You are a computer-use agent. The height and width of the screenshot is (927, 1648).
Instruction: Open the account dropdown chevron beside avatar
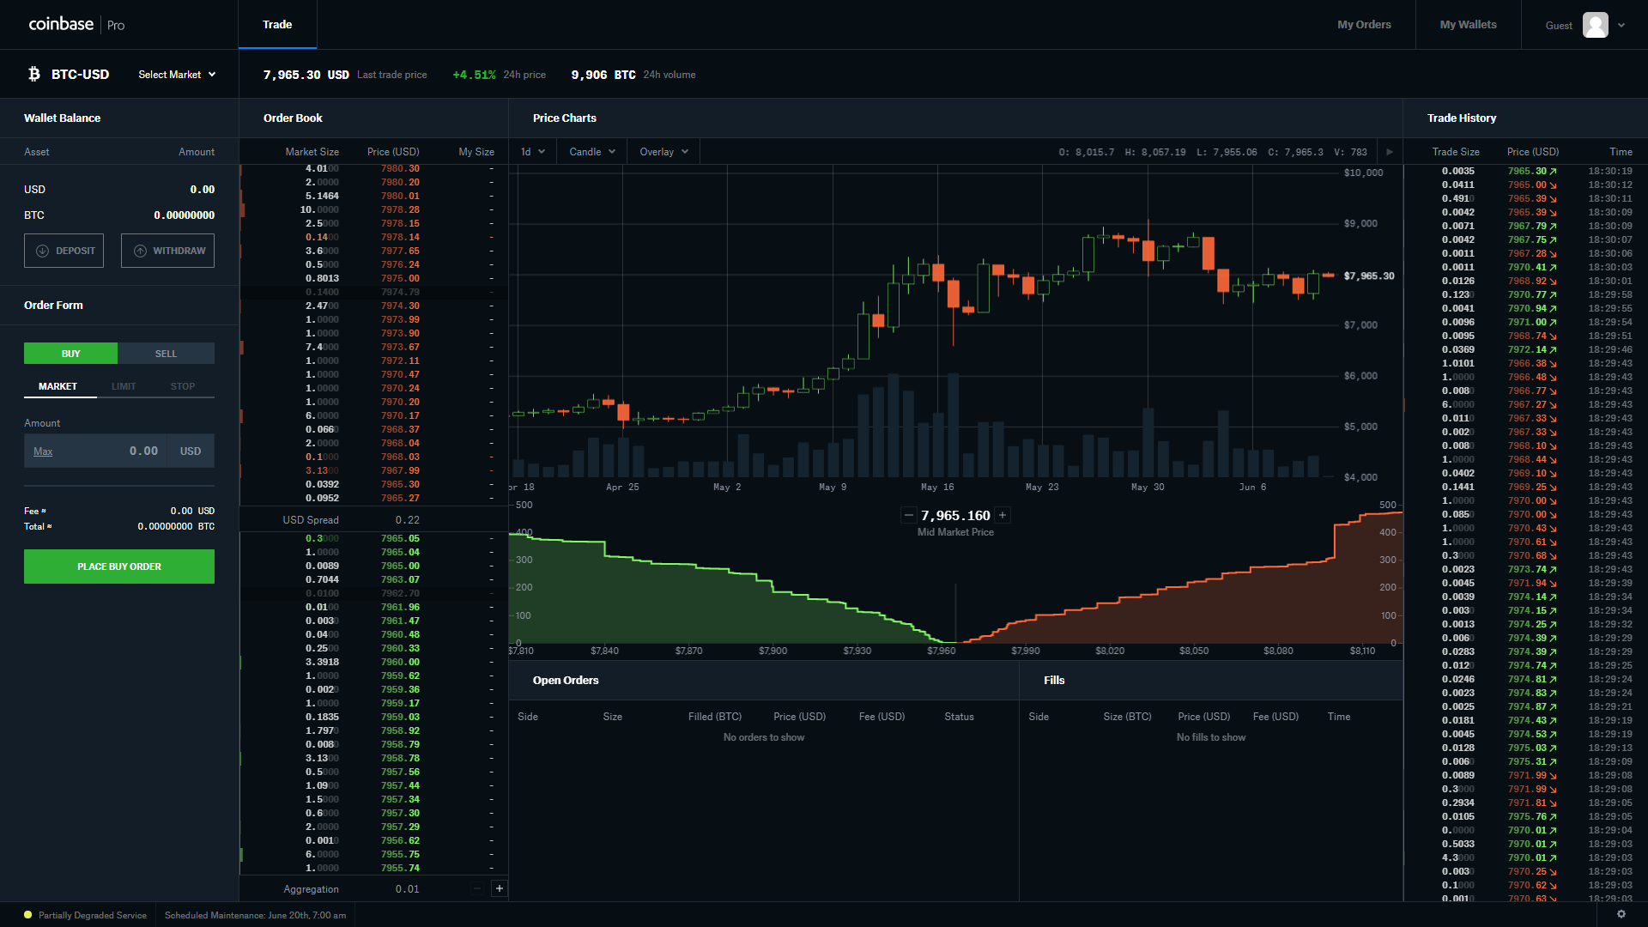click(x=1621, y=25)
